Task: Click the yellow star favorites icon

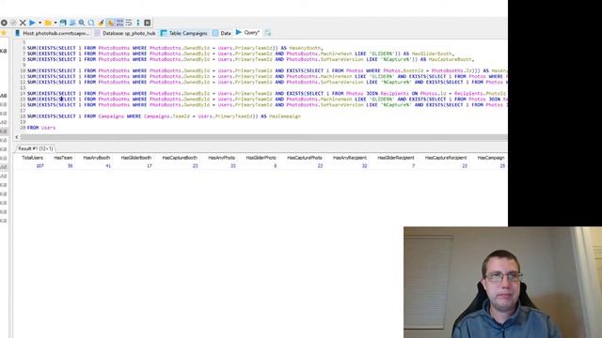Action: click(x=4, y=34)
